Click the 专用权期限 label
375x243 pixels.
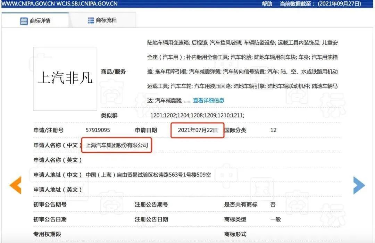pyautogui.click(x=47, y=234)
